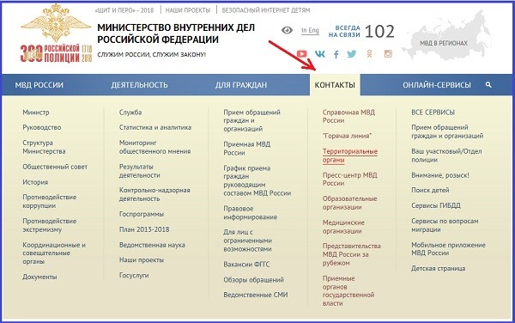
Task: Click the MVD eagle emblem logo
Action: (x=56, y=22)
